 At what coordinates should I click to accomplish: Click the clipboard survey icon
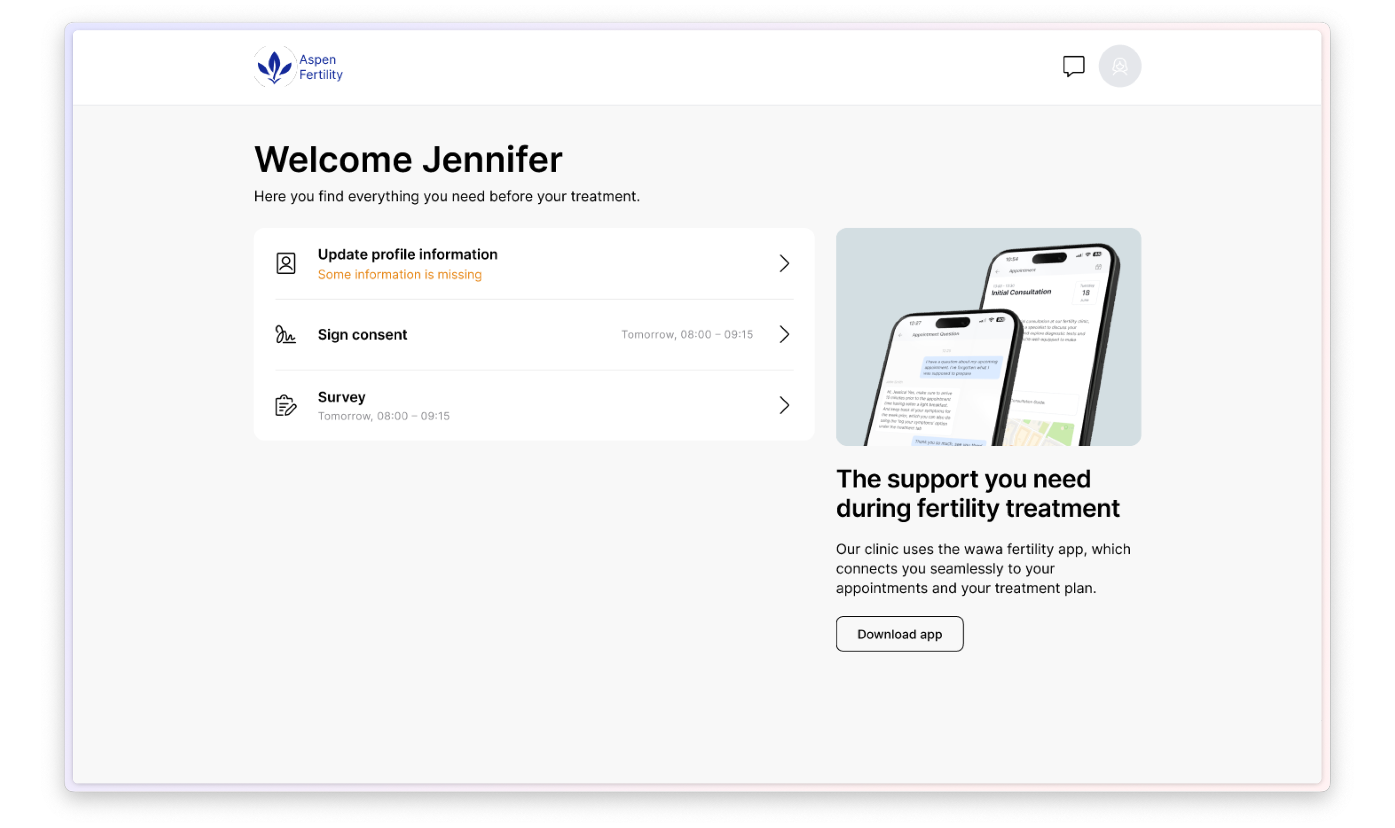(x=286, y=405)
